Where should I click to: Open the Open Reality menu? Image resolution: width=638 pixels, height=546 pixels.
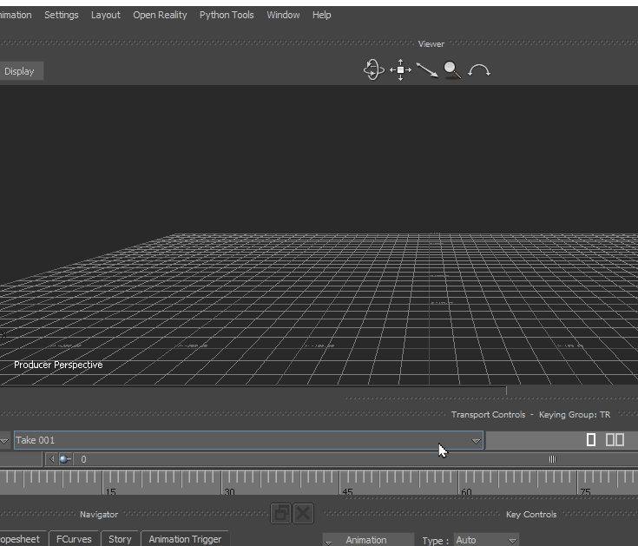(x=160, y=15)
